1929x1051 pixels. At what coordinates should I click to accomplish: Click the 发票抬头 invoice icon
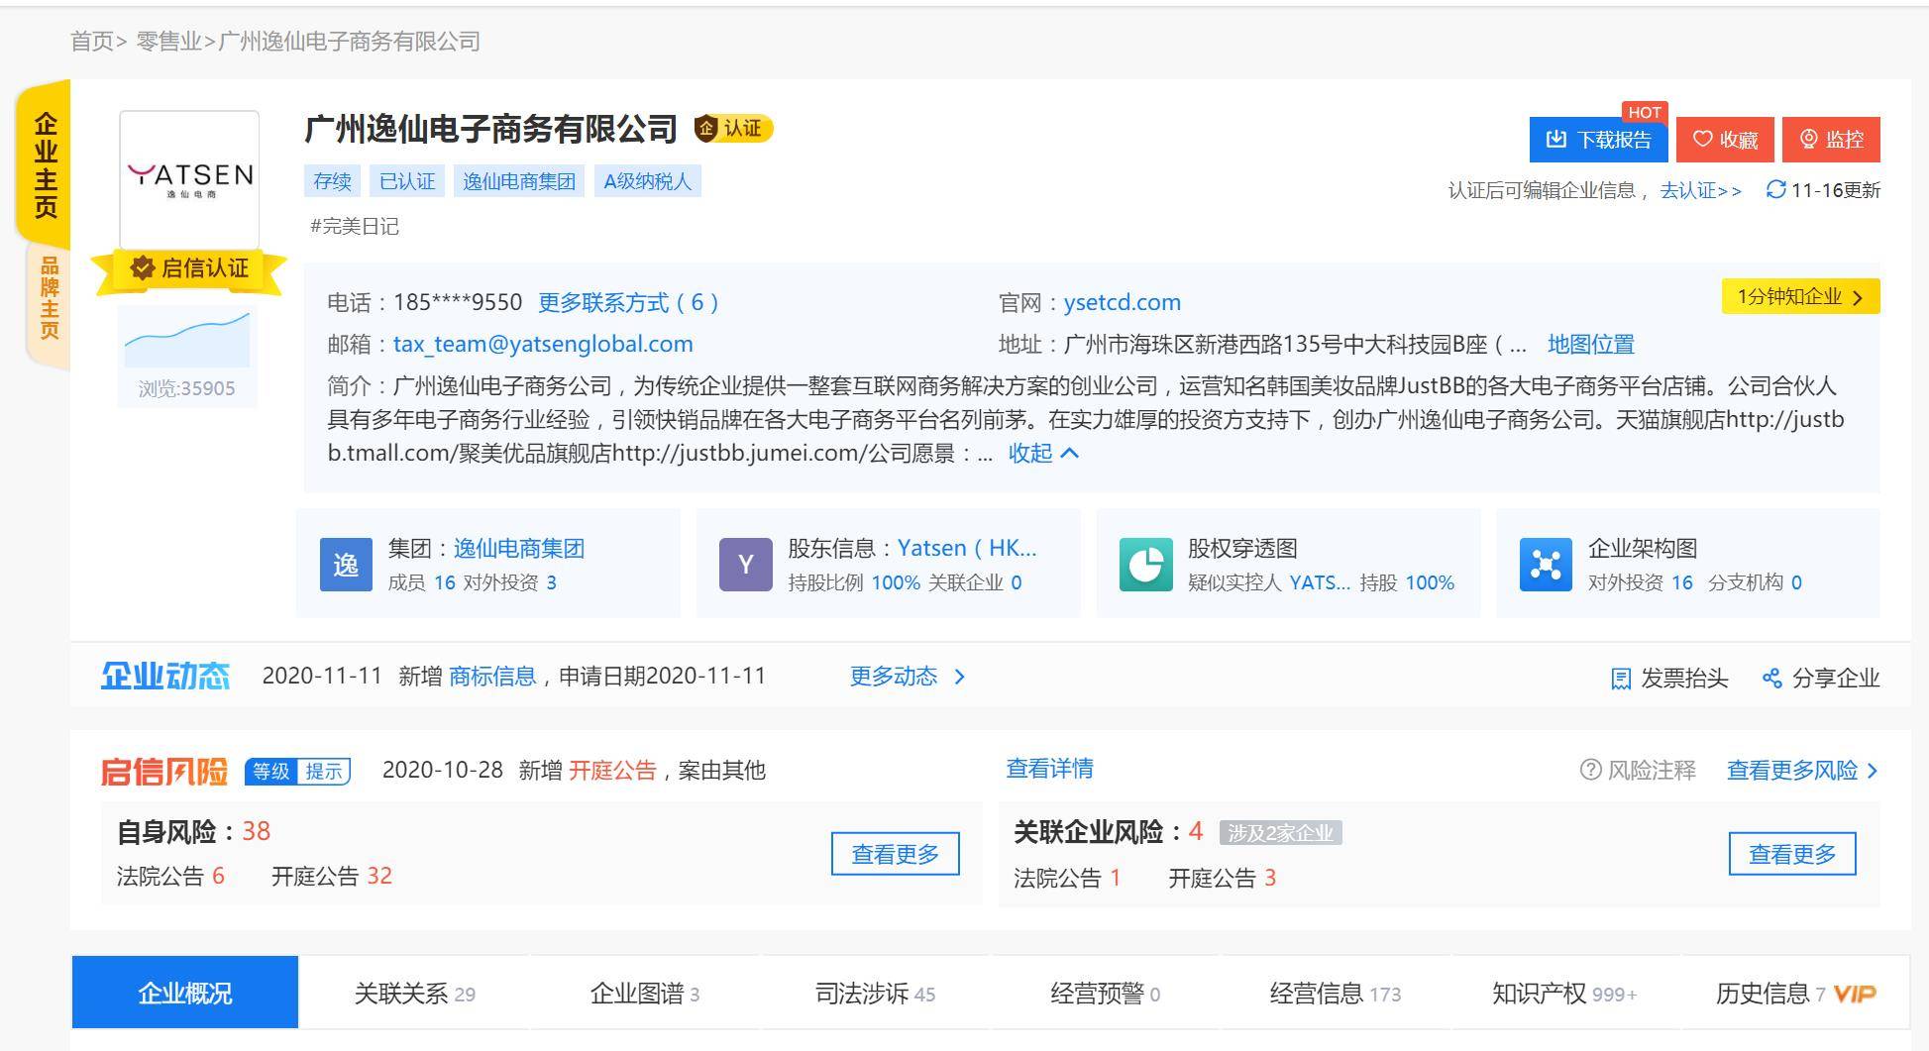[x=1621, y=678]
